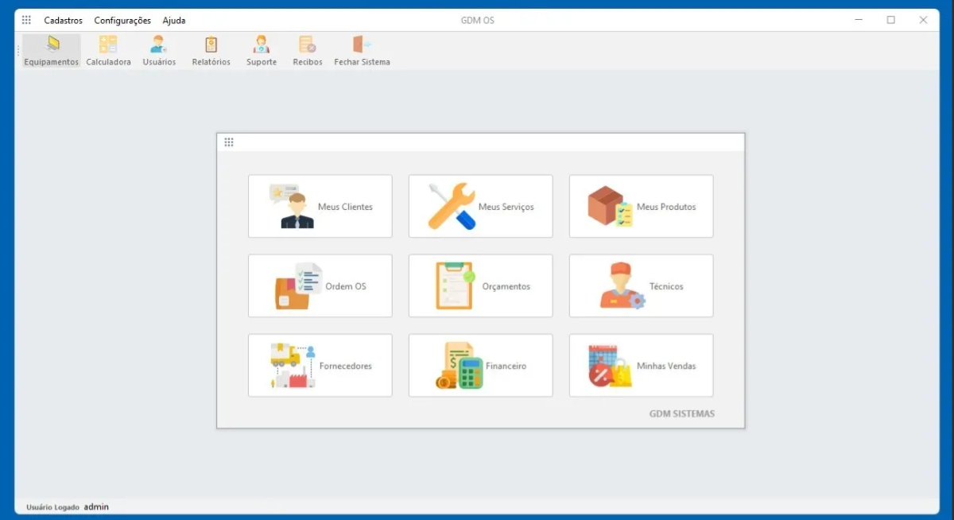The width and height of the screenshot is (954, 520).
Task: Open the Meus Serviços tile
Action: pos(481,207)
